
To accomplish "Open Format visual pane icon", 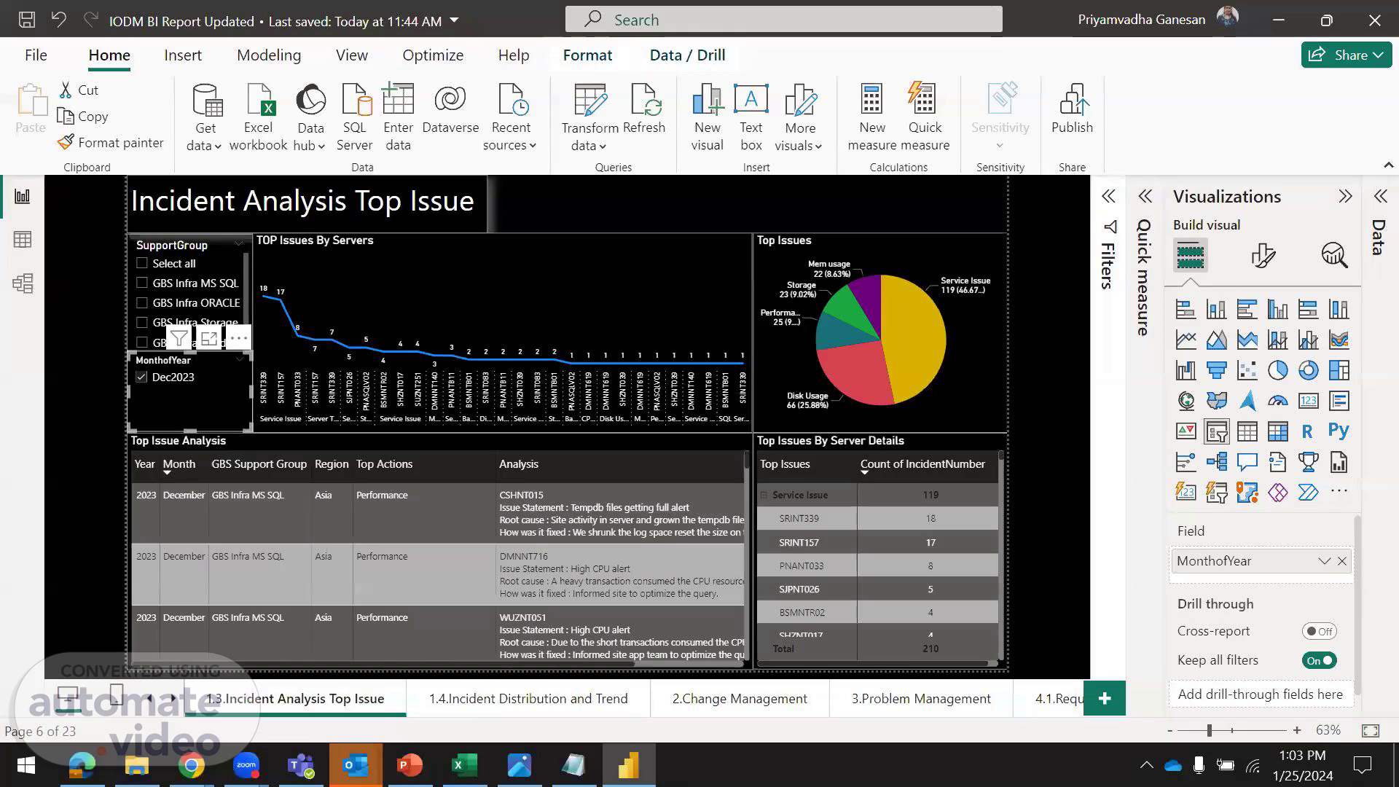I will 1262,255.
